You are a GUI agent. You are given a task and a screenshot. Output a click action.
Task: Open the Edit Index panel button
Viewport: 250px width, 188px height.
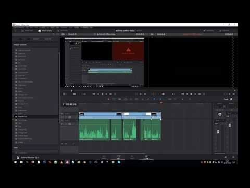pos(63,31)
